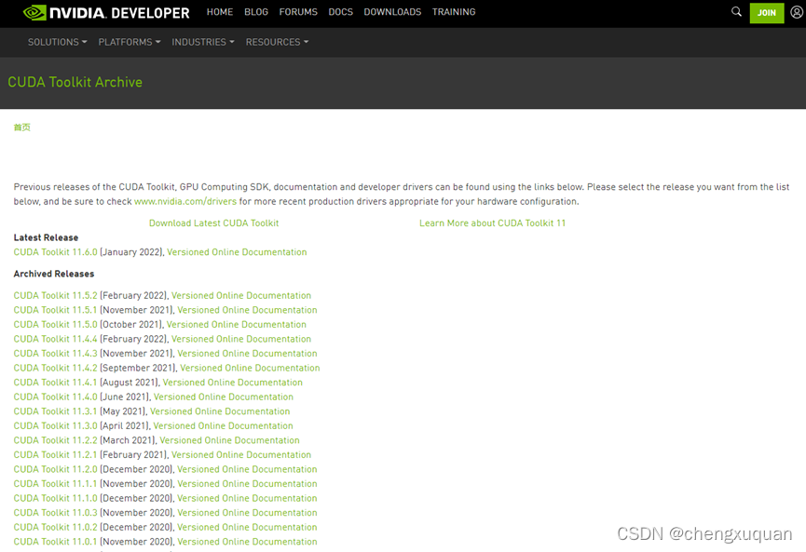
Task: Expand the PLATFORMS dropdown menu
Action: tap(129, 42)
